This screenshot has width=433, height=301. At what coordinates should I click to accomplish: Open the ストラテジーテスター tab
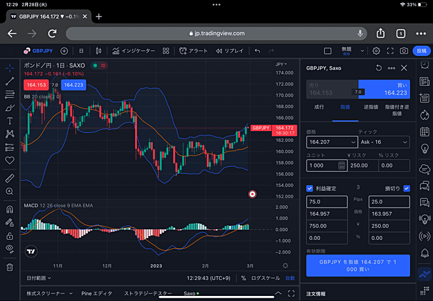[148, 293]
